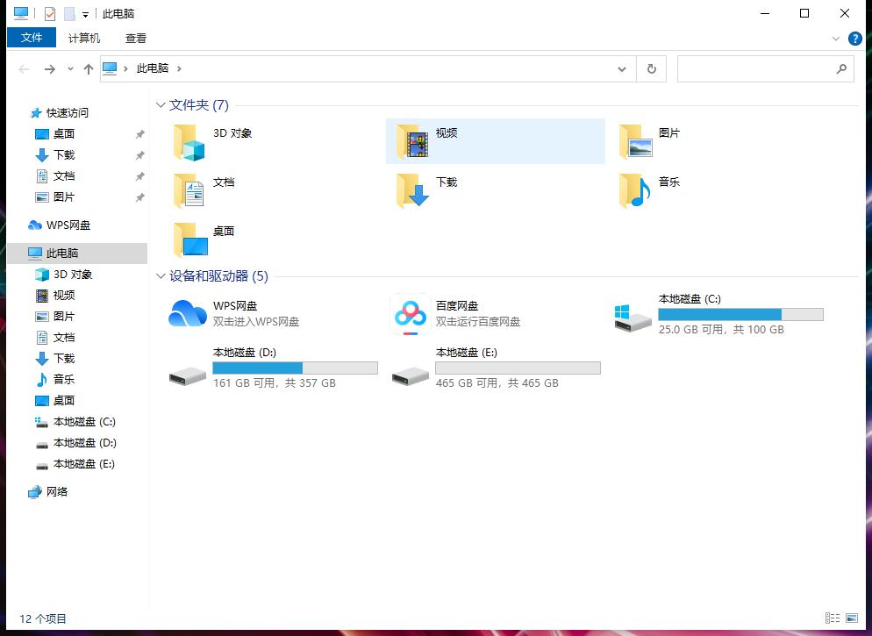Screen dimensions: 872x636
Task: Click the new folder quick access icon
Action: pos(69,14)
